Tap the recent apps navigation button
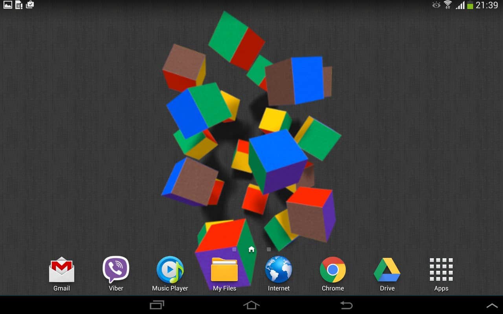The image size is (503, 314). click(157, 305)
